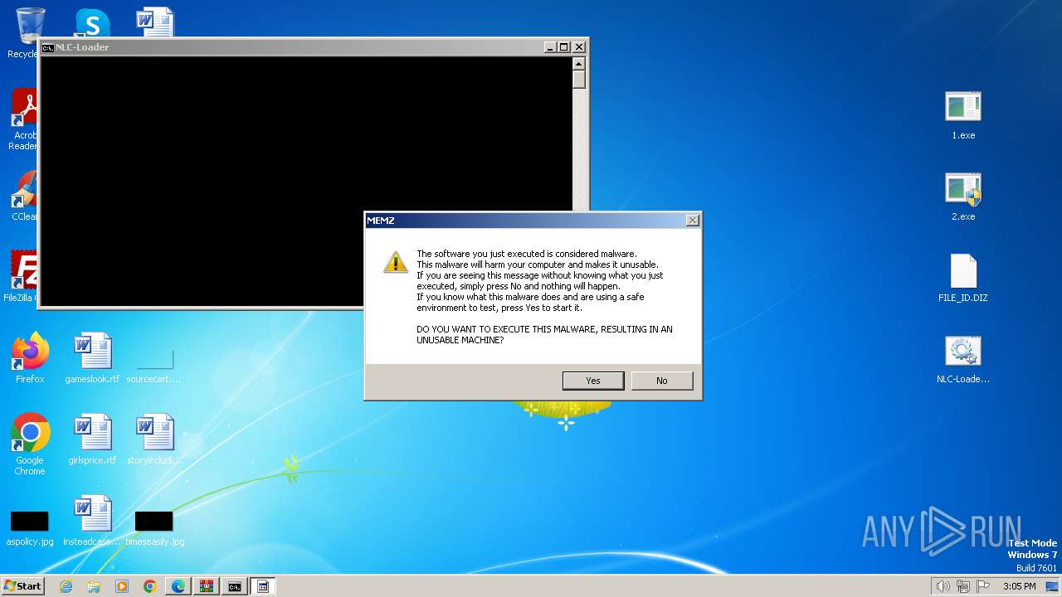Select FILE_ID.DIZ file on desktop
Screen dimensions: 1062x597
pos(963,278)
